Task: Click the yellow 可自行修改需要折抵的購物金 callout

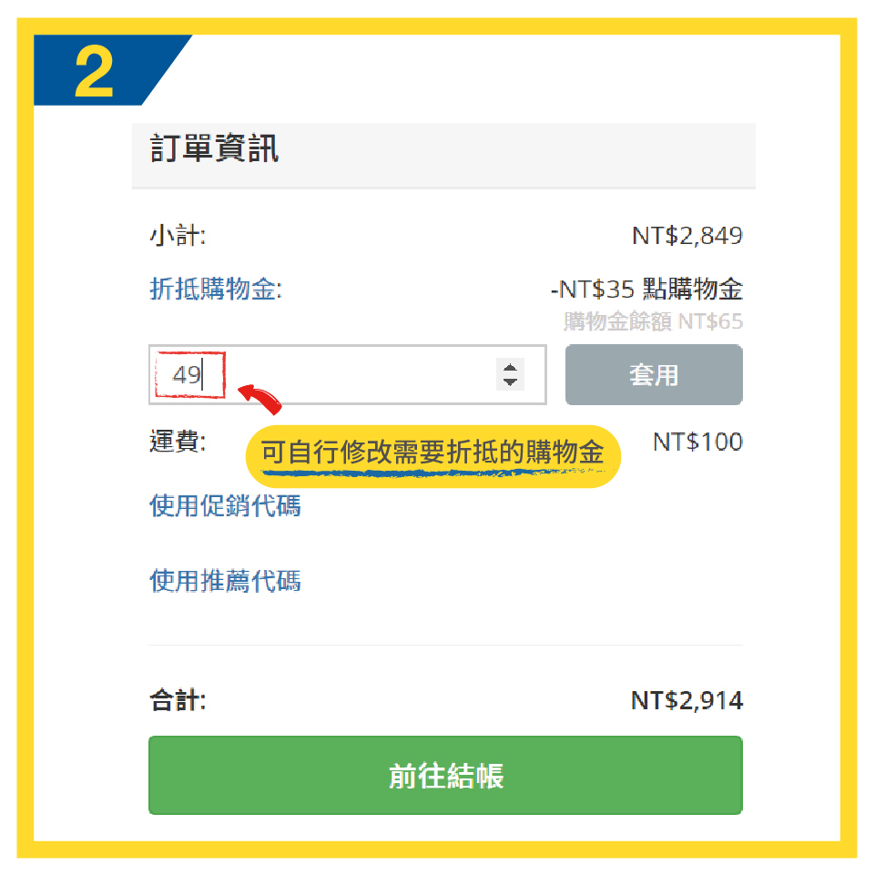Action: click(432, 454)
